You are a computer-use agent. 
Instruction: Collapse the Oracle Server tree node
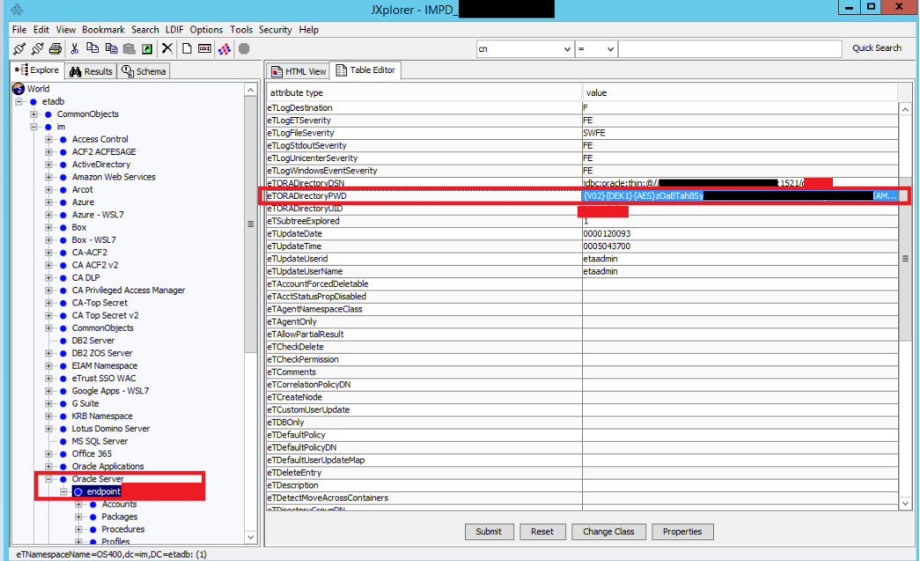50,479
